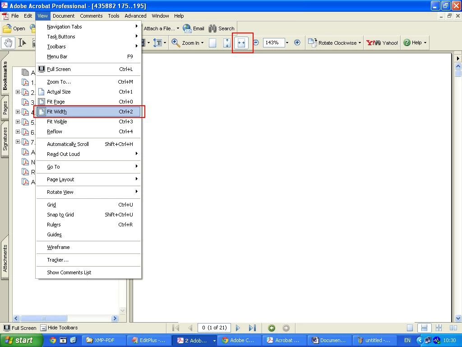Click the bookmarks panel scroll right arrow

[x=115, y=319]
